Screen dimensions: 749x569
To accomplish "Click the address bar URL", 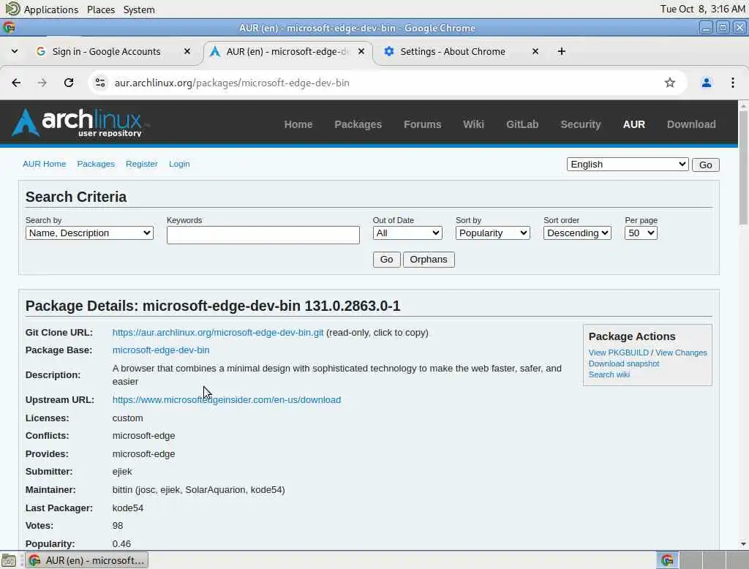I will (232, 83).
